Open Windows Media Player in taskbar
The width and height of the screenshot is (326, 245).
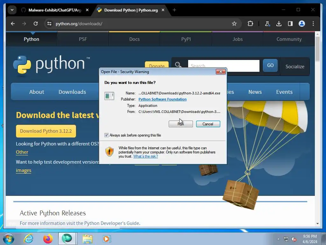click(107, 239)
